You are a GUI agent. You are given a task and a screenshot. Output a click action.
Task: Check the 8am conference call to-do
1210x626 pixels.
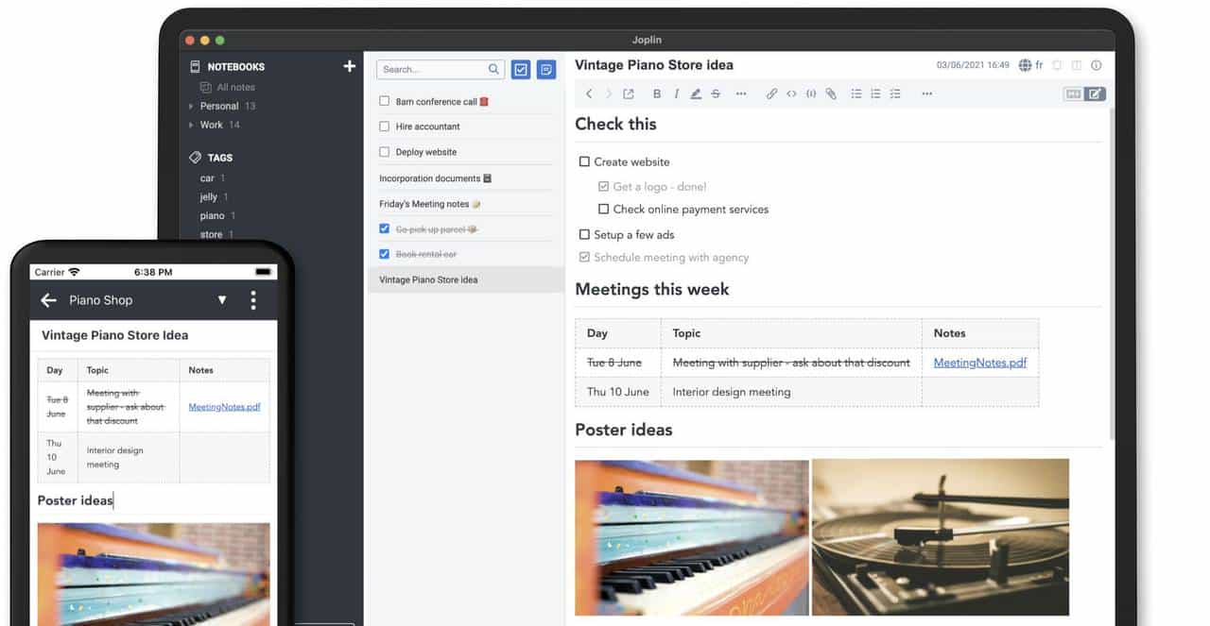384,101
